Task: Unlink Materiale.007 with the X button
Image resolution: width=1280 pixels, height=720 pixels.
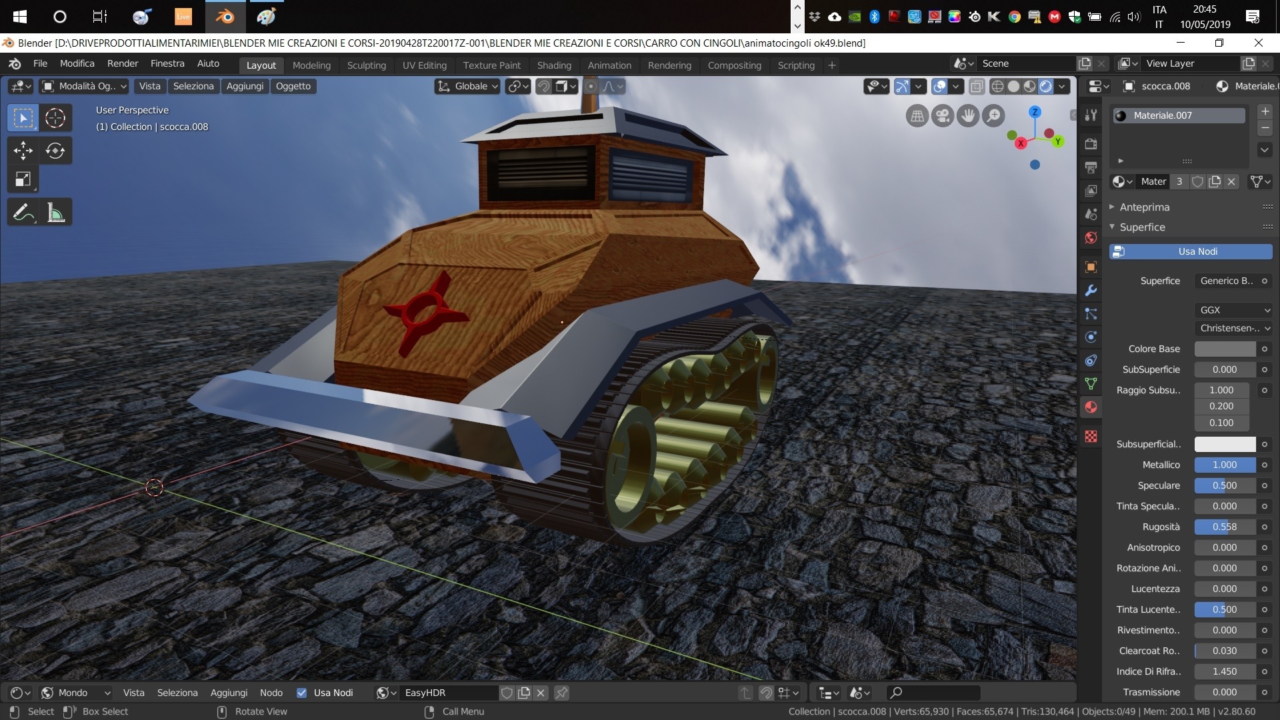Action: point(1231,181)
